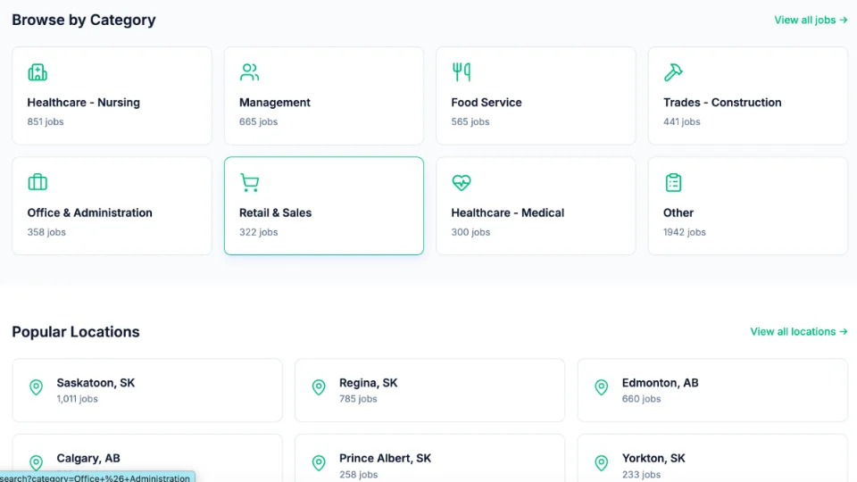Open the Management category title
857x482 pixels.
275,103
